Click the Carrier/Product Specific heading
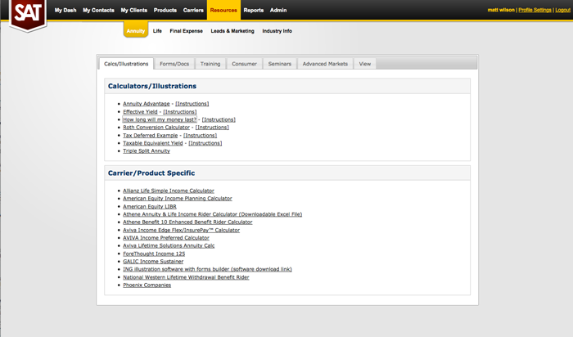The image size is (573, 337). pos(151,173)
